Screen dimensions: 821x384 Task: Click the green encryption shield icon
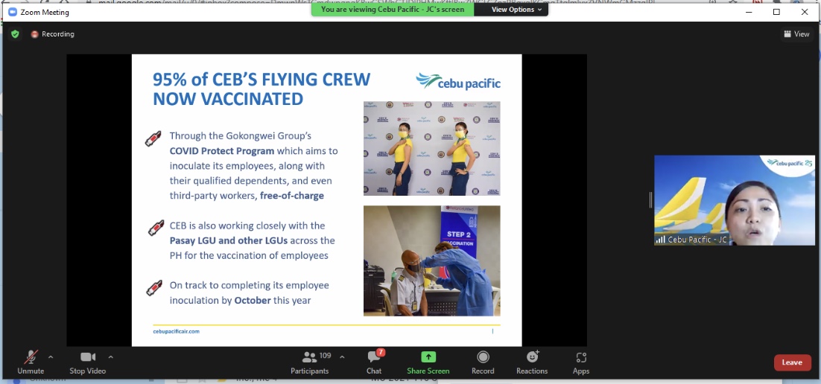coord(15,34)
